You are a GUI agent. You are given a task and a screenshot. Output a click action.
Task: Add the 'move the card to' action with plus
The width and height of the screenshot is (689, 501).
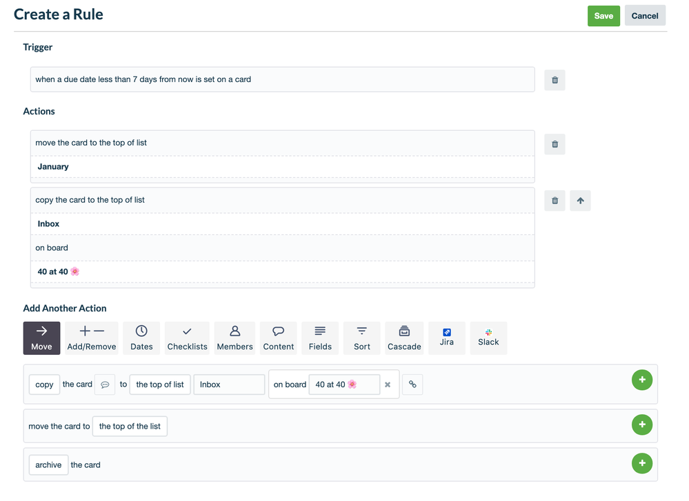642,425
